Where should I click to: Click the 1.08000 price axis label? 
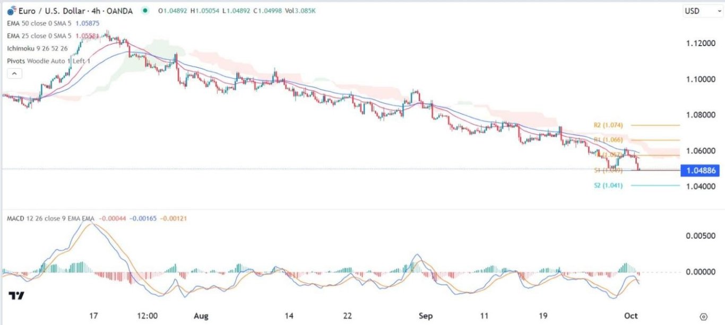click(702, 115)
